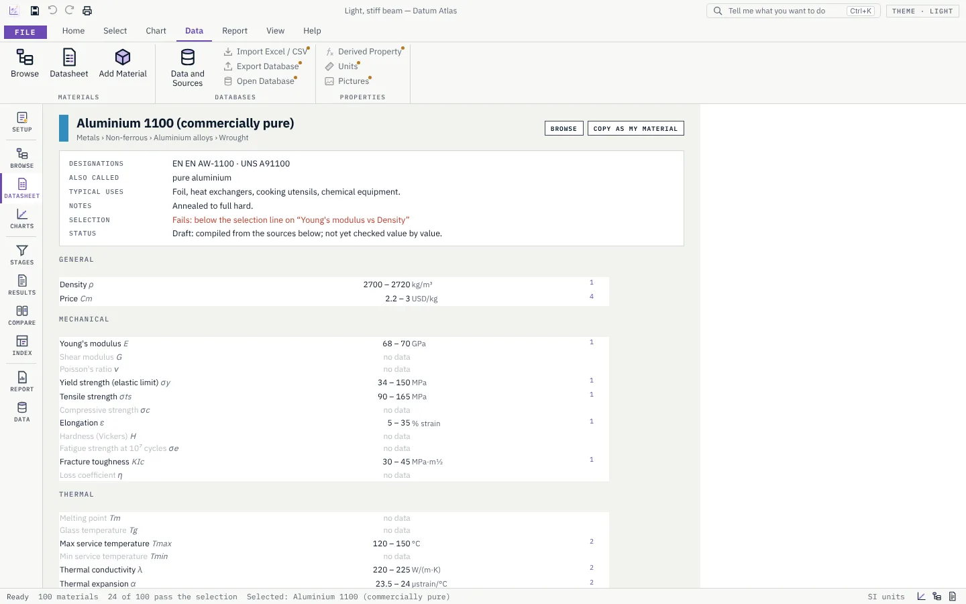Viewport: 966px width, 604px height.
Task: Click the print icon in title bar
Action: click(x=87, y=11)
